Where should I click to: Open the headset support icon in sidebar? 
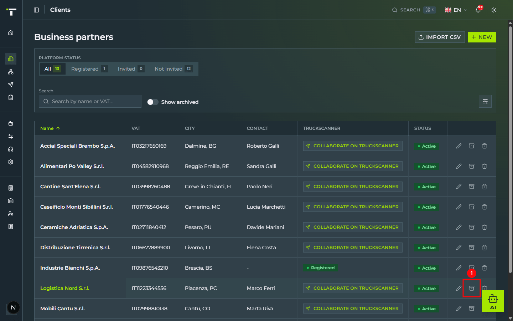pyautogui.click(x=11, y=149)
